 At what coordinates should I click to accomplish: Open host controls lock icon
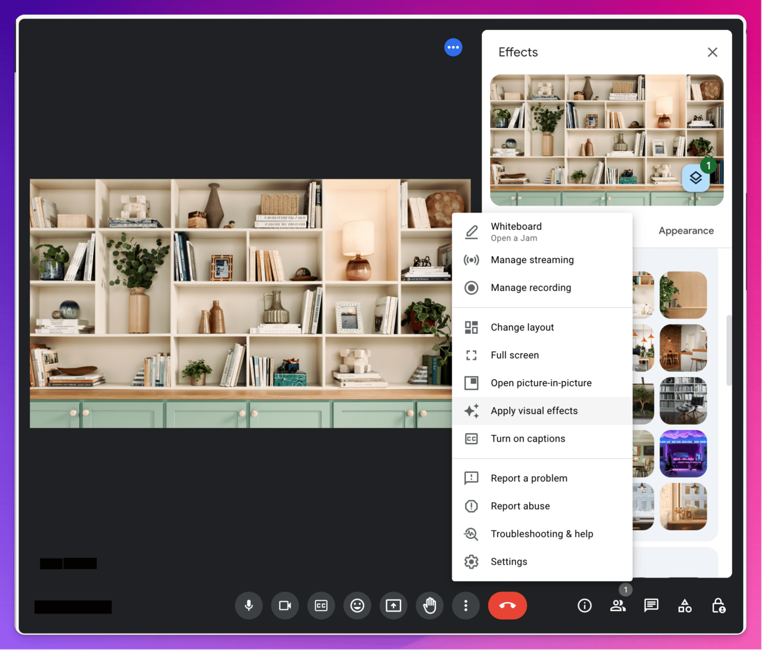point(718,606)
